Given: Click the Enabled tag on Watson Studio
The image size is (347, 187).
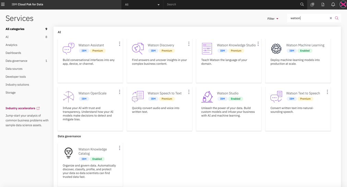Looking at the screenshot, I should coord(236,99).
